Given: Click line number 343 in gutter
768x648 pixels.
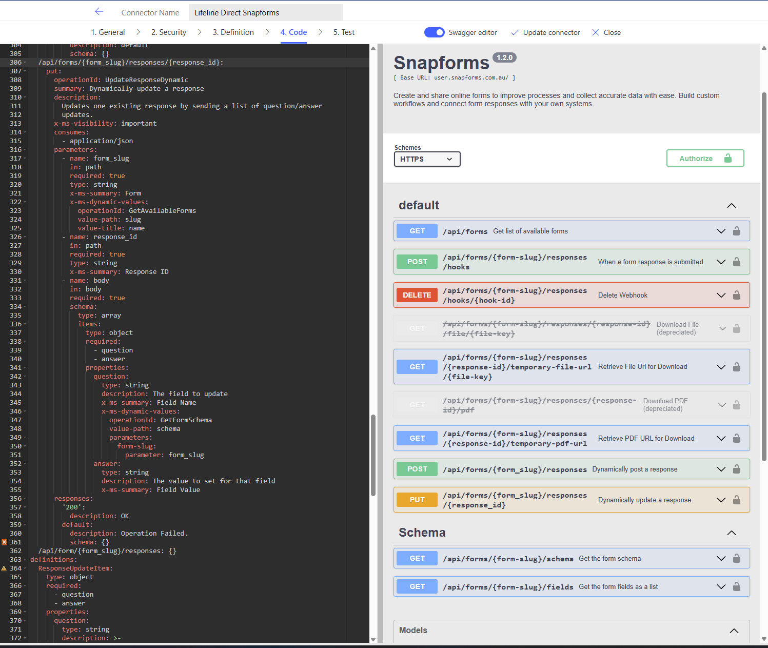Looking at the screenshot, I should (x=15, y=385).
